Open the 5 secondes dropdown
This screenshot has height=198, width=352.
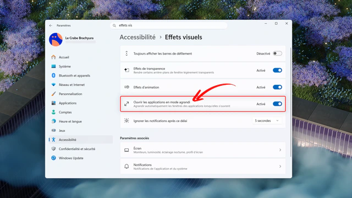[267, 120]
